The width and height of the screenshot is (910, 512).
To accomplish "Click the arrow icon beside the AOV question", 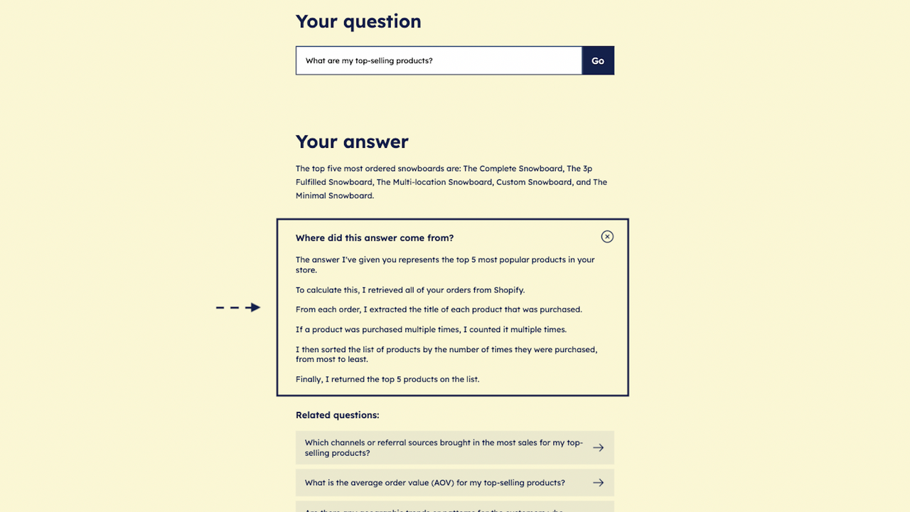I will coord(598,482).
